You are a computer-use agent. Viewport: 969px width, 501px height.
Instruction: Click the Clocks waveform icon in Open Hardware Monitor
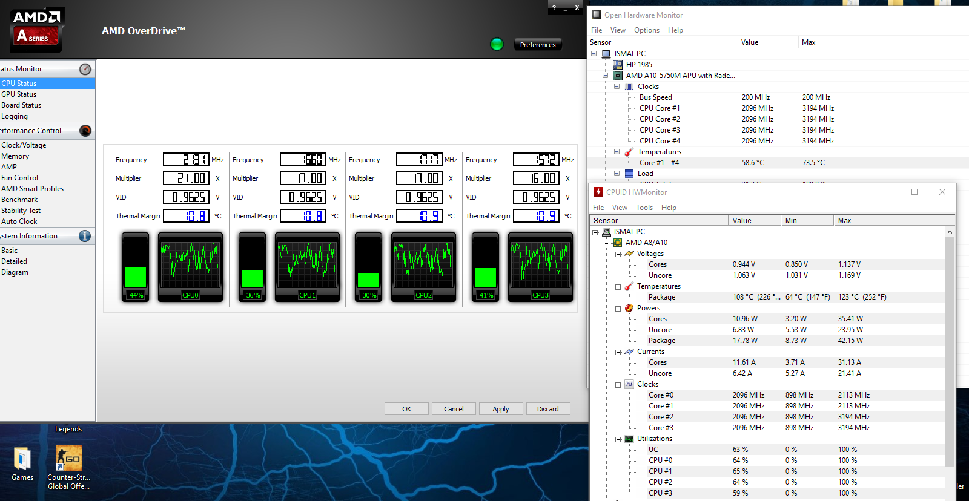point(629,87)
